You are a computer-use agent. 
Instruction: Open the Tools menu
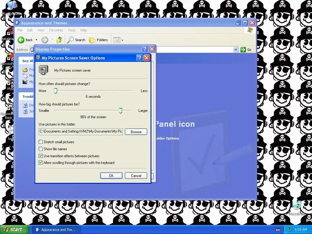pos(71,30)
